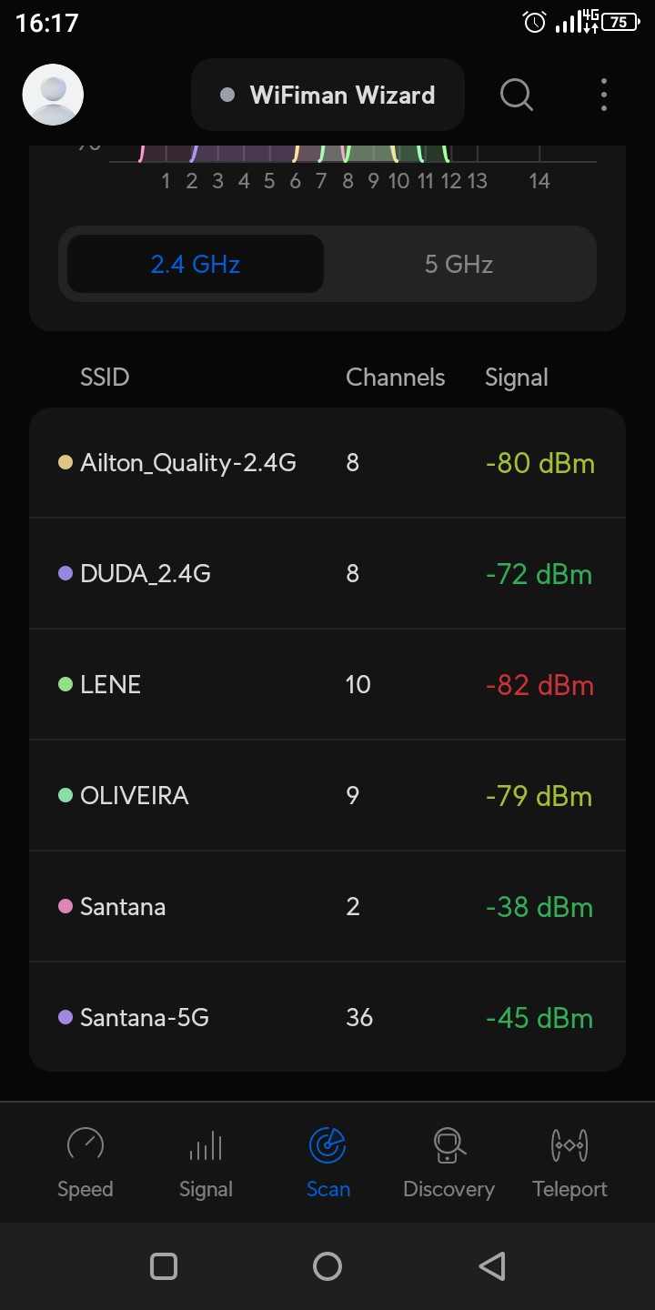The image size is (655, 1310).
Task: Click the search magnifier icon
Action: point(517,95)
